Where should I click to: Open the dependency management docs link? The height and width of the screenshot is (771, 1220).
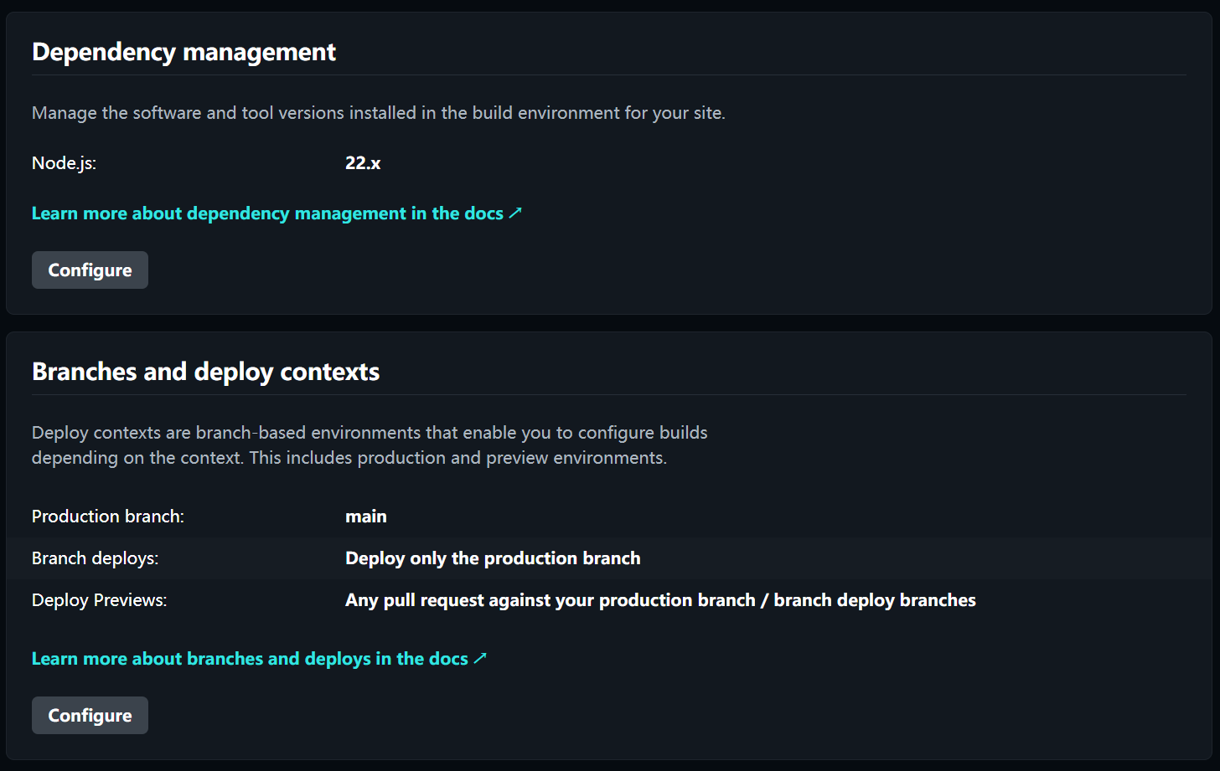(267, 213)
